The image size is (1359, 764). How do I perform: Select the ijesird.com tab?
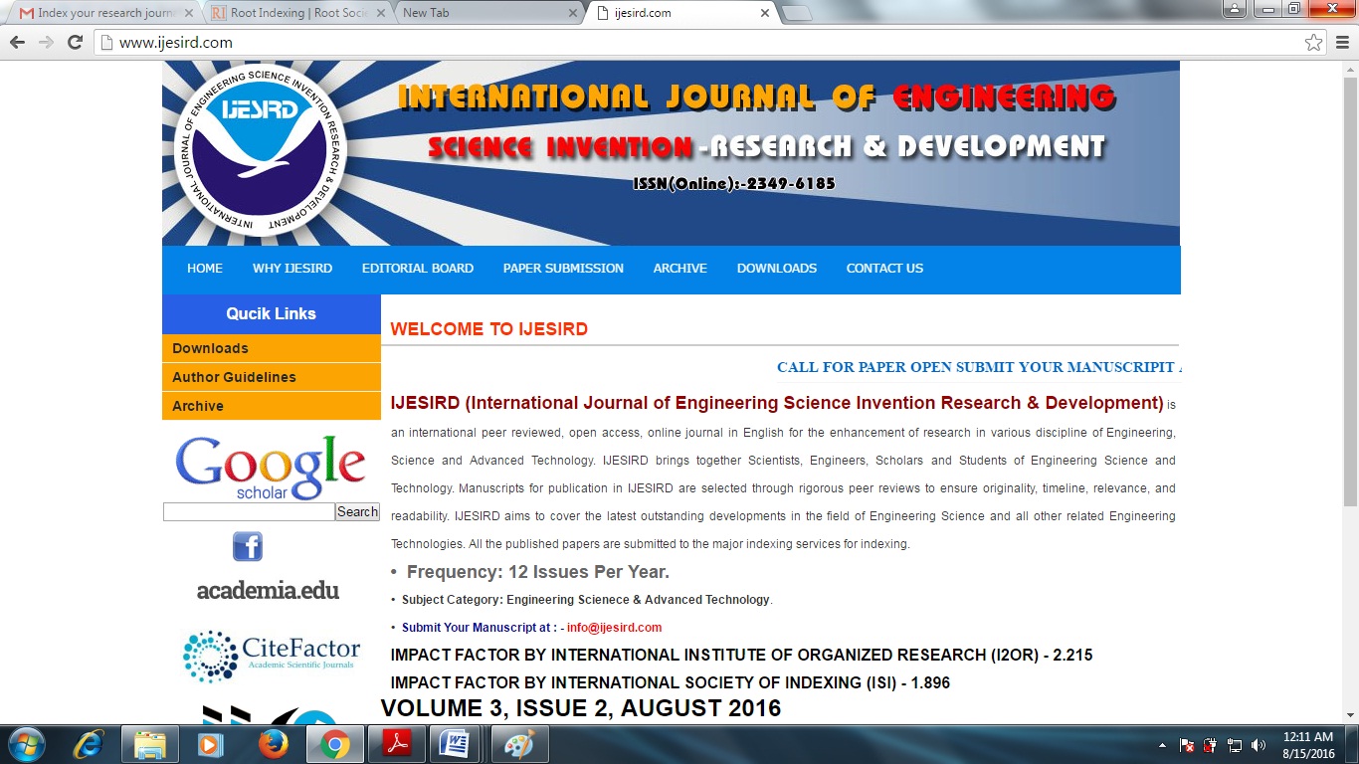680,13
